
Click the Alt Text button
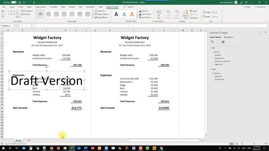coord(159,14)
